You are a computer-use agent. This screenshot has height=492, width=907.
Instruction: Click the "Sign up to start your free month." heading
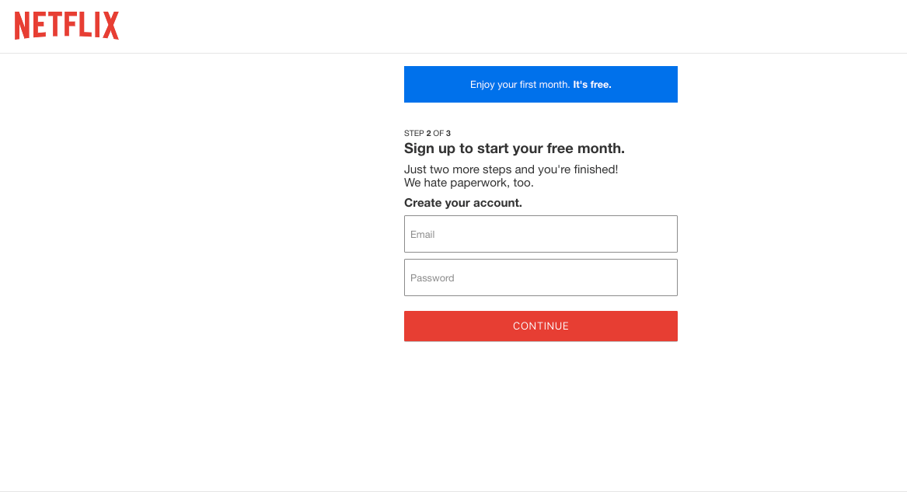point(514,148)
